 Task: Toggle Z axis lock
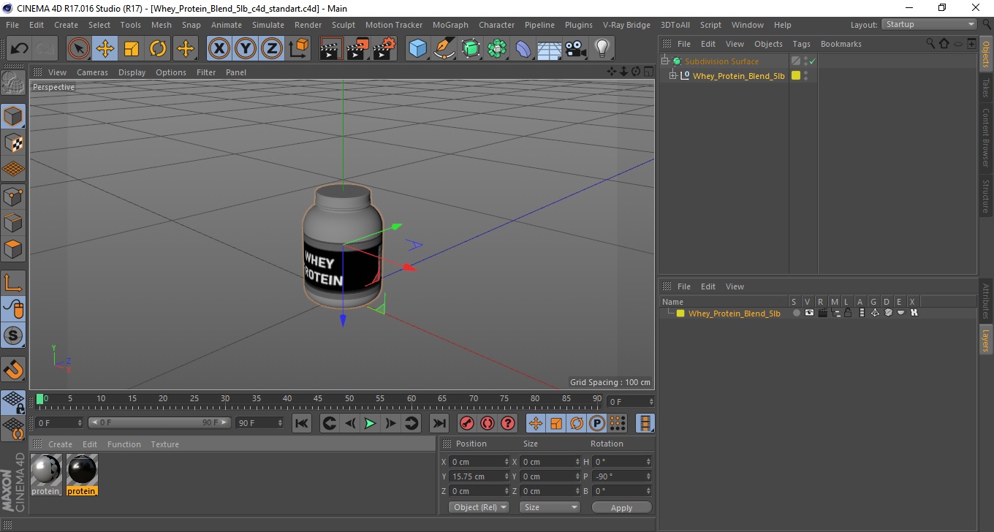coord(272,49)
